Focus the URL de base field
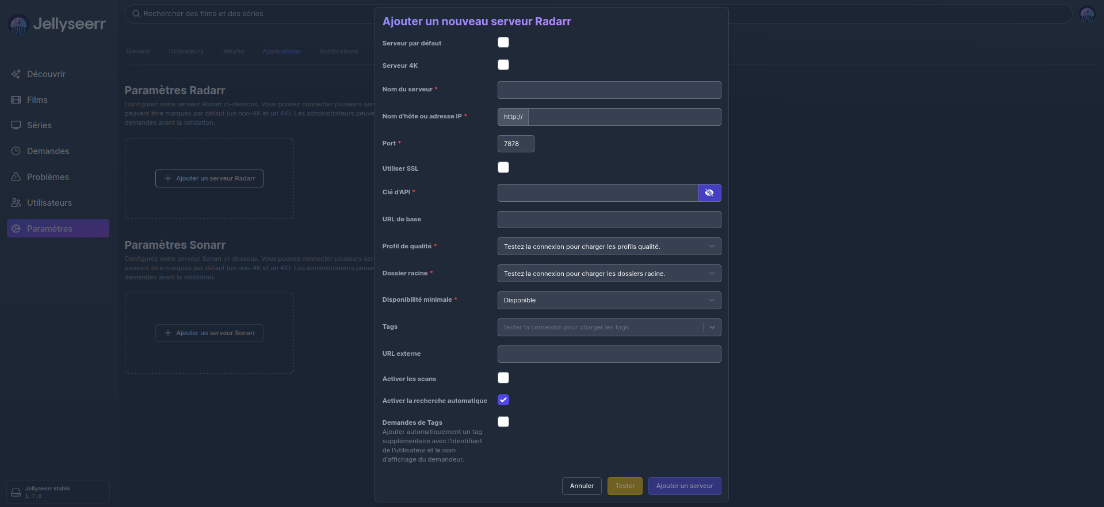1104x507 pixels. [609, 220]
